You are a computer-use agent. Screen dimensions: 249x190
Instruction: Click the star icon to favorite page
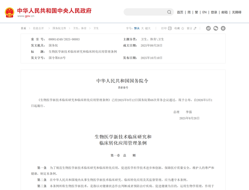tap(183, 28)
